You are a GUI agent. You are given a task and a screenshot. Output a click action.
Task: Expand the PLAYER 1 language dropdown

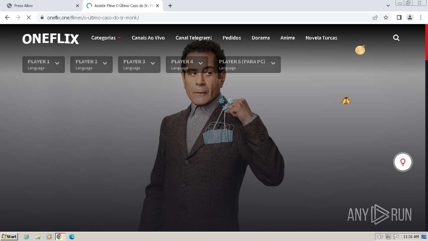click(x=43, y=64)
